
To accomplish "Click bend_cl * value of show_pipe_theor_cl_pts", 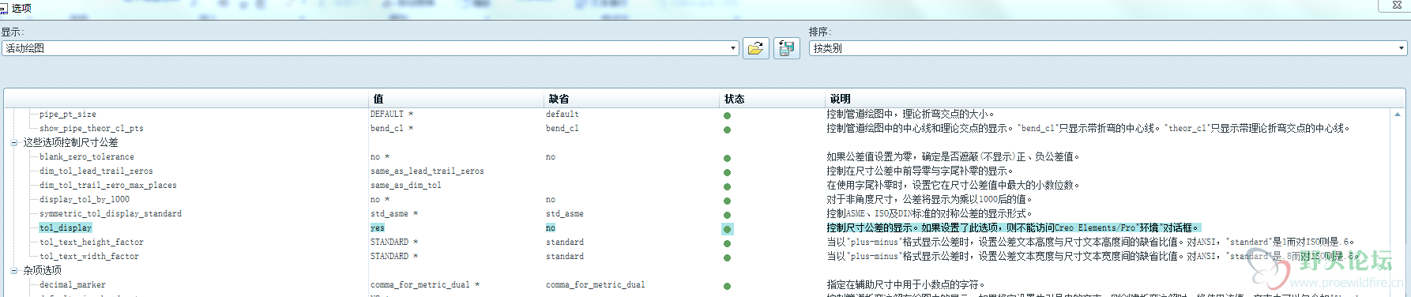I will tap(392, 129).
